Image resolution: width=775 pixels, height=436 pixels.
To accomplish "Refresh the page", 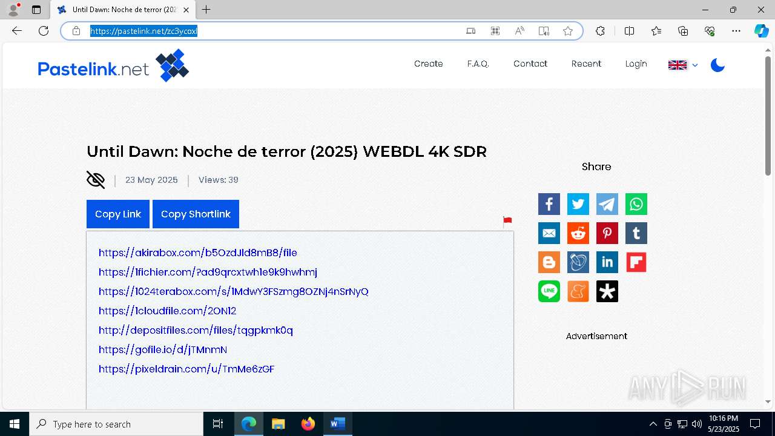I will (x=44, y=31).
